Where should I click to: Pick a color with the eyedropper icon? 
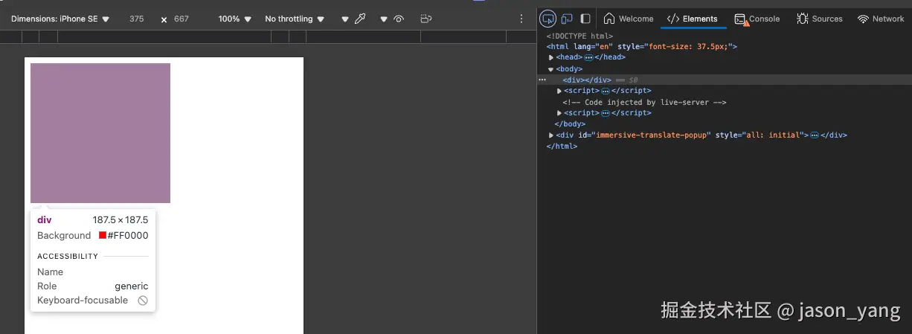coord(360,19)
